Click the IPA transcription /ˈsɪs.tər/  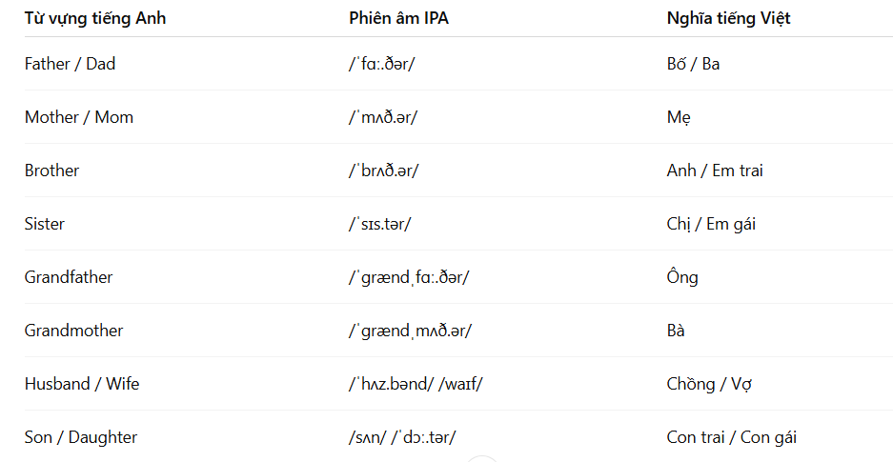pyautogui.click(x=380, y=224)
